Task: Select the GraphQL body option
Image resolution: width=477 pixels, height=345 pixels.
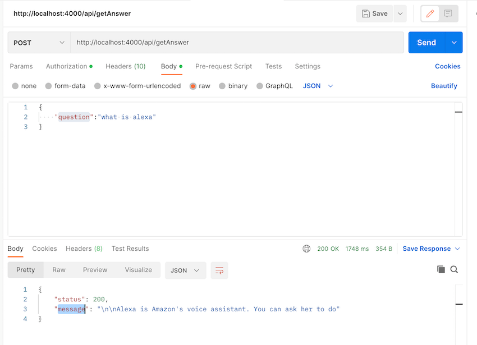Action: [x=274, y=86]
